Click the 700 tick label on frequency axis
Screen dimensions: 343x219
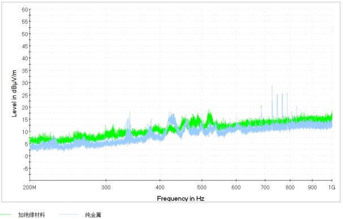coord(265,187)
